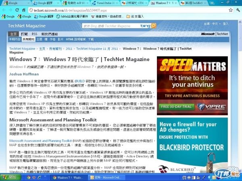The image size is (242, 181).
Task: Select the 主頁 home navigation tab
Action: 13,34
